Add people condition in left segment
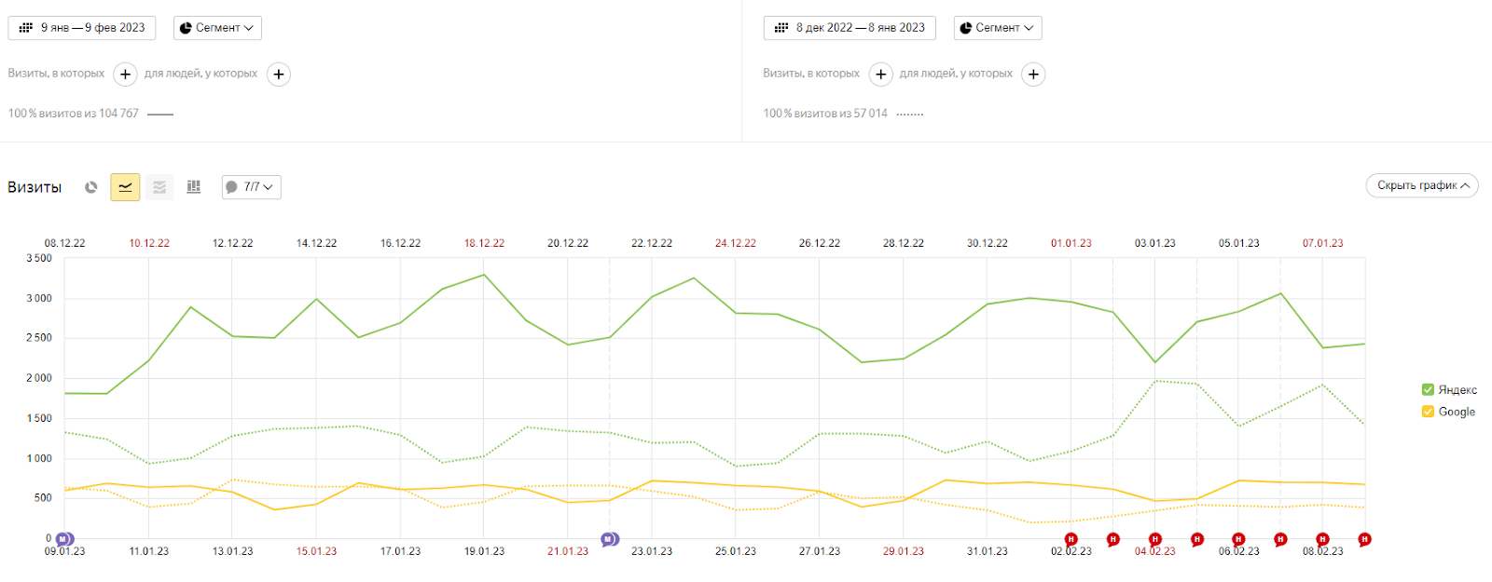The width and height of the screenshot is (1492, 582). (278, 74)
